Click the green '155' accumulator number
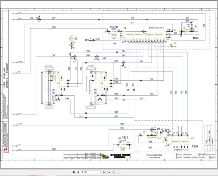The image size is (218, 176). (x=75, y=39)
